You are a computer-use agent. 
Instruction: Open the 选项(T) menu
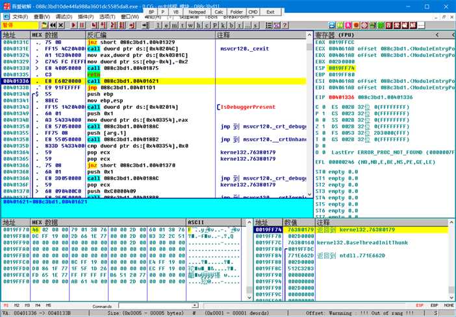point(107,17)
